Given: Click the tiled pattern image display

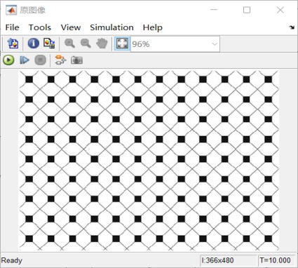Looking at the screenshot, I should [x=149, y=161].
